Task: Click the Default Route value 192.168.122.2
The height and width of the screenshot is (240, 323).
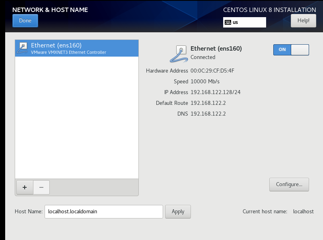Action: pyautogui.click(x=208, y=103)
